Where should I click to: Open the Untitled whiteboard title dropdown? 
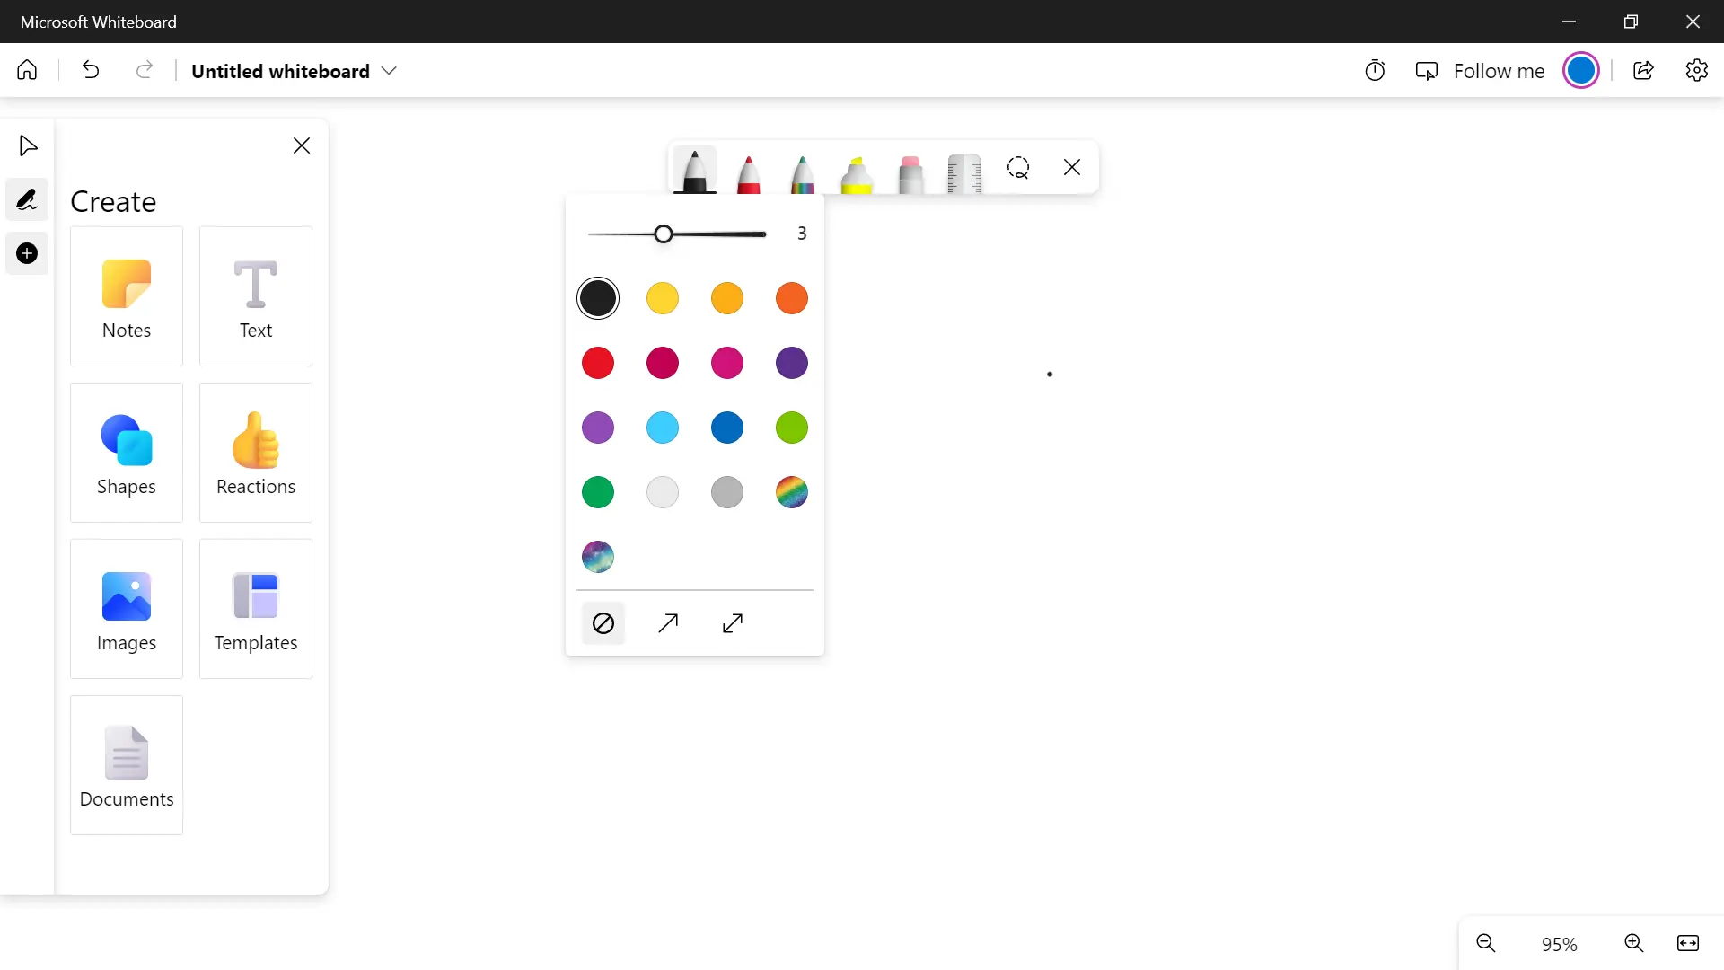tap(390, 71)
